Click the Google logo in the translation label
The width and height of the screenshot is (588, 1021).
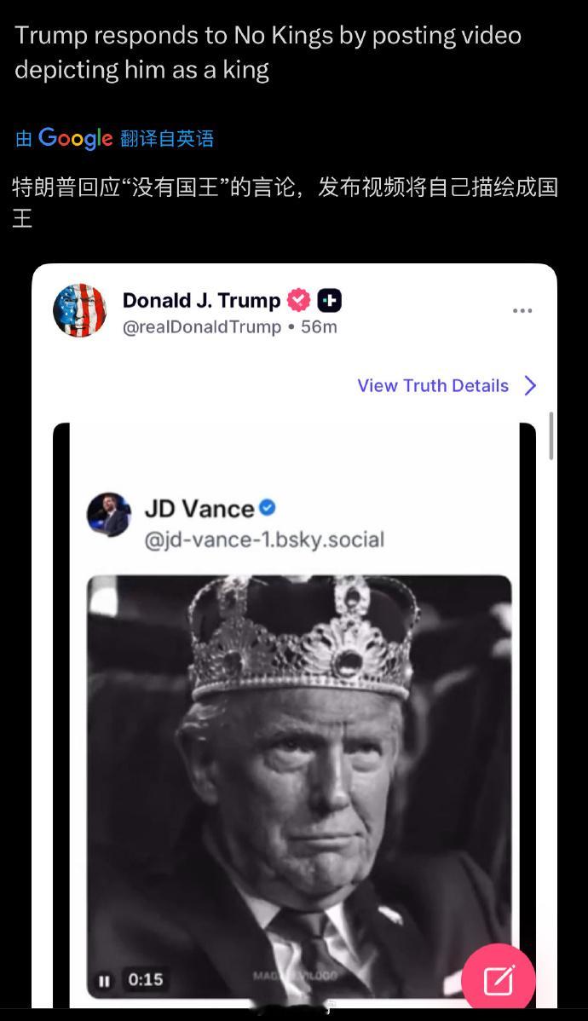(75, 138)
